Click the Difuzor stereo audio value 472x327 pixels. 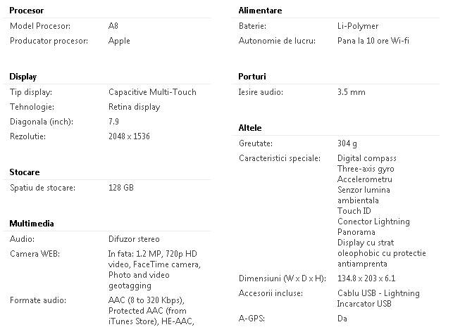[134, 239]
